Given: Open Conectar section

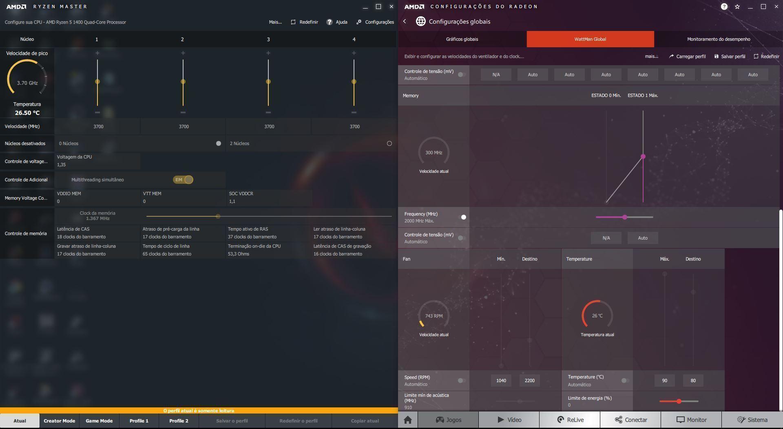Looking at the screenshot, I should click(x=630, y=420).
